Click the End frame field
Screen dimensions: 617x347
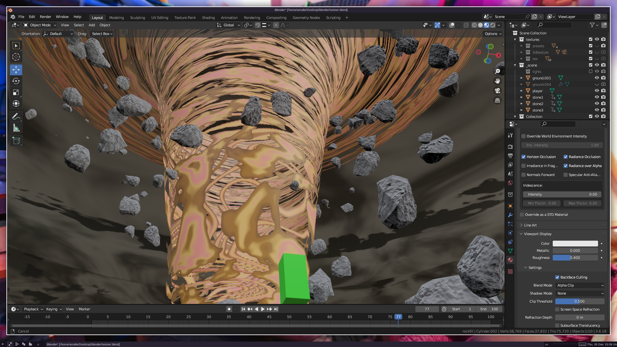[x=489, y=309]
